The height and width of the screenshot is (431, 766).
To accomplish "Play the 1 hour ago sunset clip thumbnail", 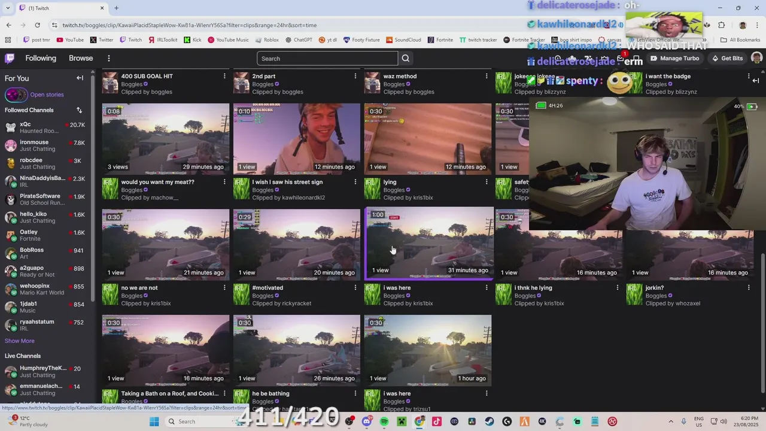I will [428, 351].
